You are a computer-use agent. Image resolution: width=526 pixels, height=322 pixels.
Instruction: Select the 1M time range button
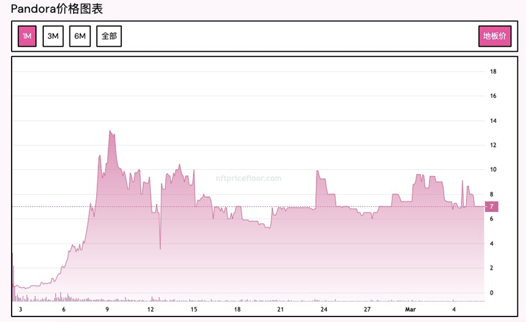pos(27,36)
